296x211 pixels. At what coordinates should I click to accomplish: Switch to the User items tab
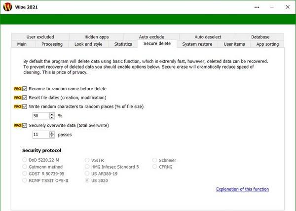[234, 44]
